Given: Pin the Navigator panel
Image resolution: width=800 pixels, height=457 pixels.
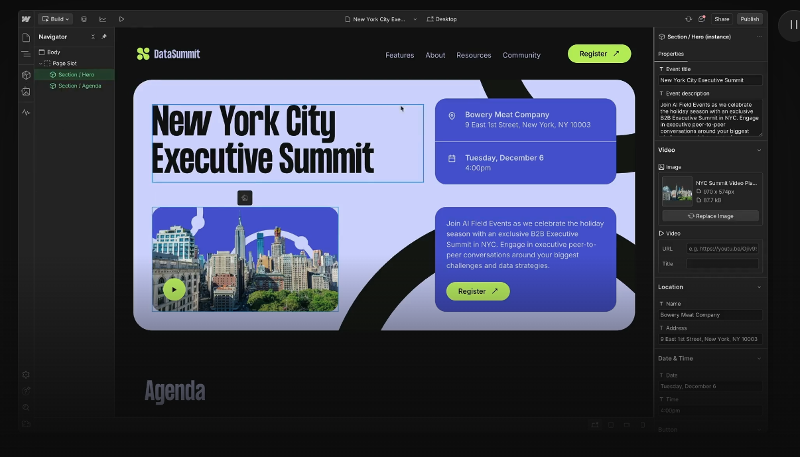Looking at the screenshot, I should tap(103, 36).
